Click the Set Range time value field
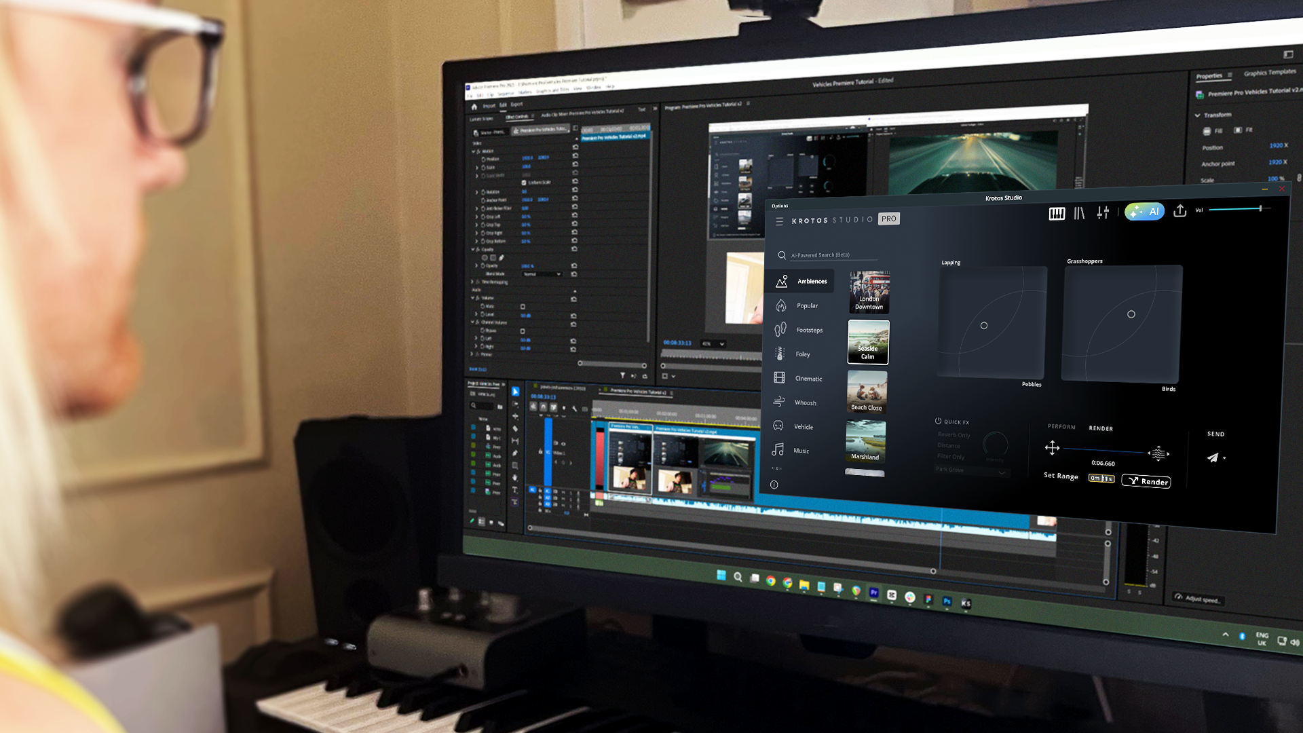This screenshot has height=733, width=1303. point(1101,478)
